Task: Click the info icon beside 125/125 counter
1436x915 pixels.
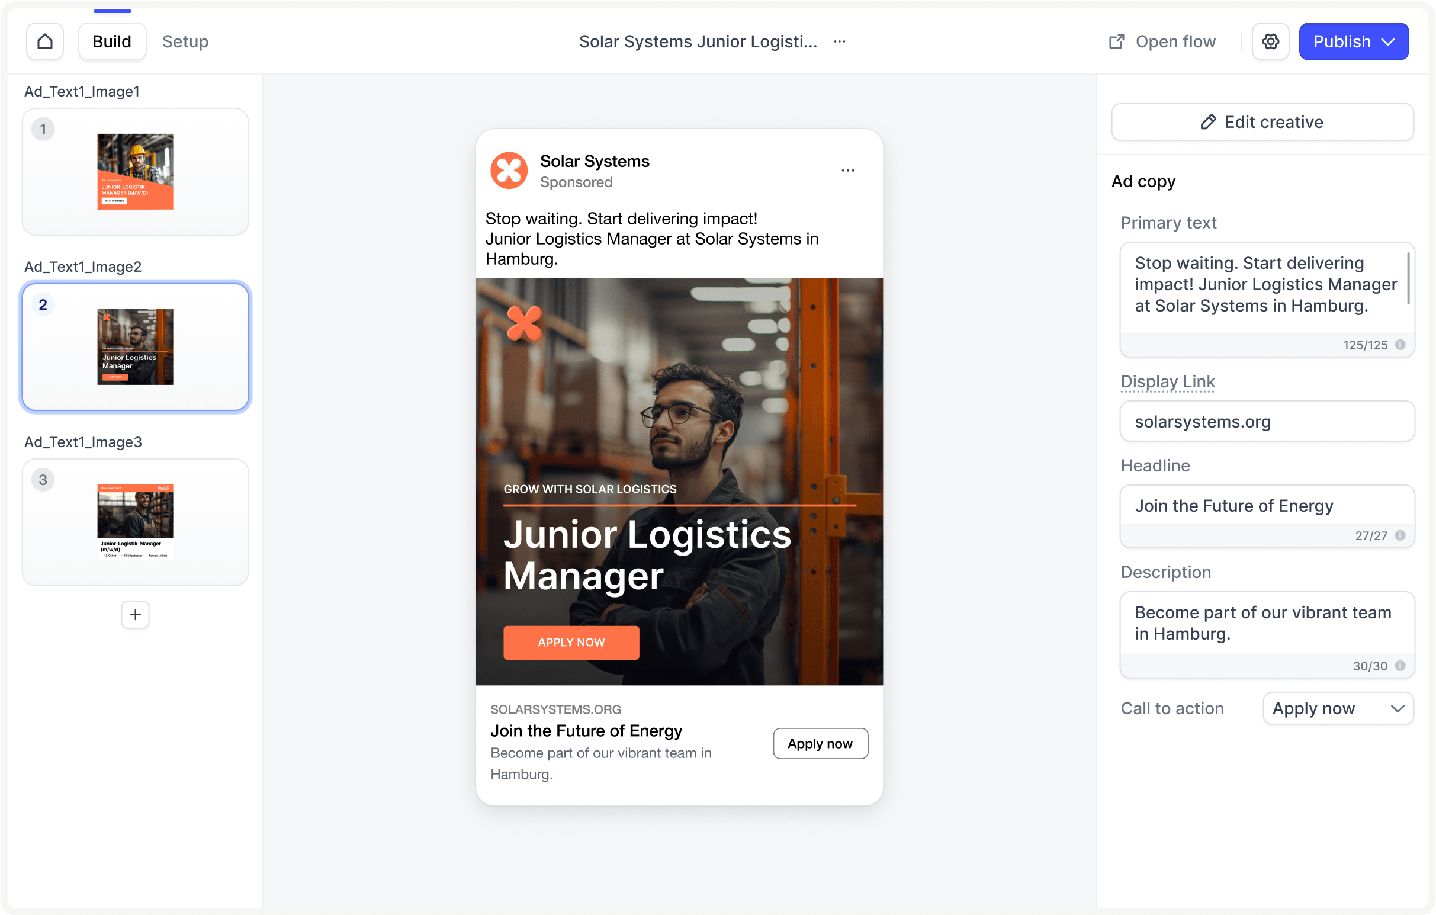Action: click(x=1400, y=345)
